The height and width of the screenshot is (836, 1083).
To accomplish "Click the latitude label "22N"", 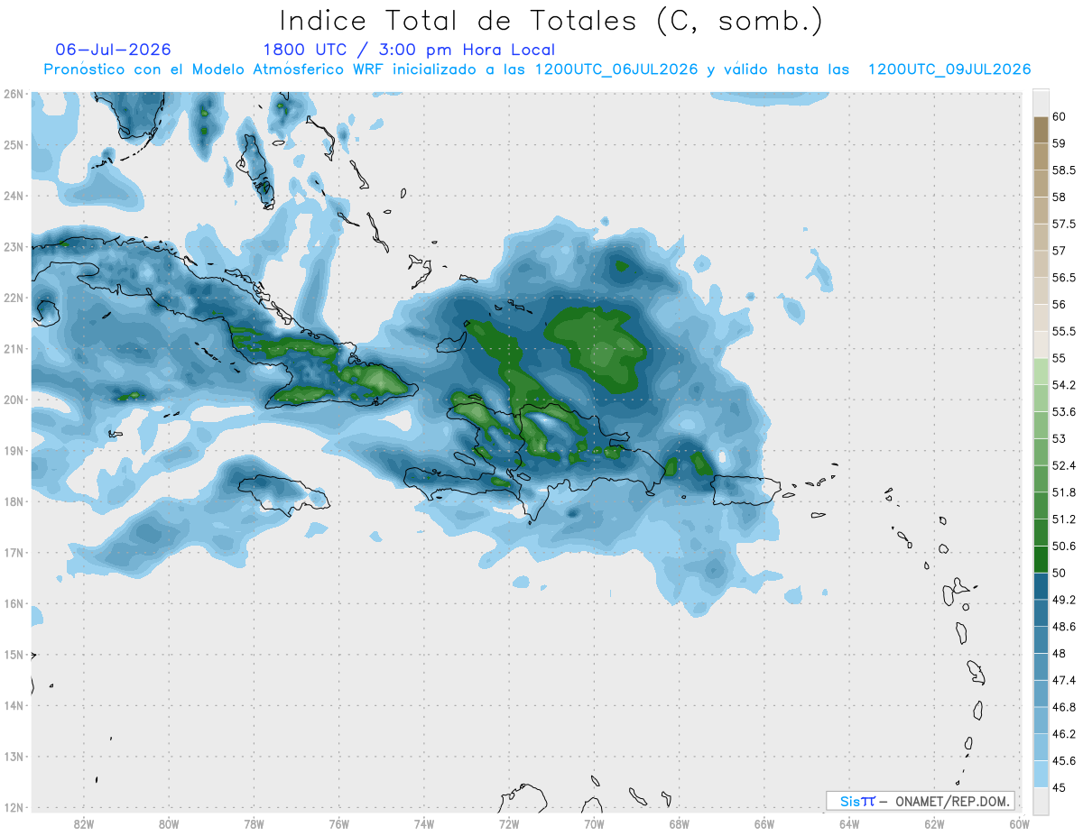I will 14,298.
